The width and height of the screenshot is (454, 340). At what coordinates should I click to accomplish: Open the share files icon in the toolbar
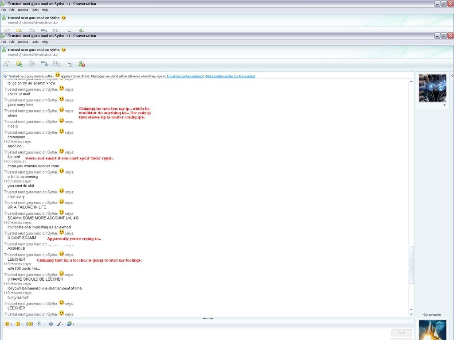point(19,64)
